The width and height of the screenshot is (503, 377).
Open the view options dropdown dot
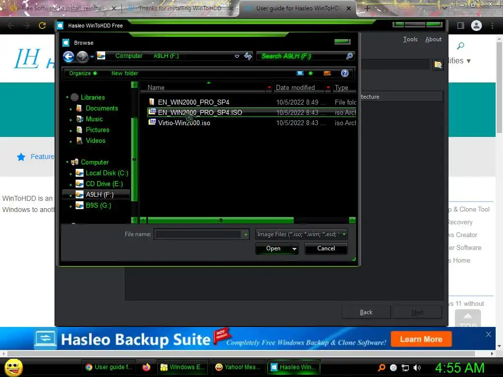[x=310, y=73]
